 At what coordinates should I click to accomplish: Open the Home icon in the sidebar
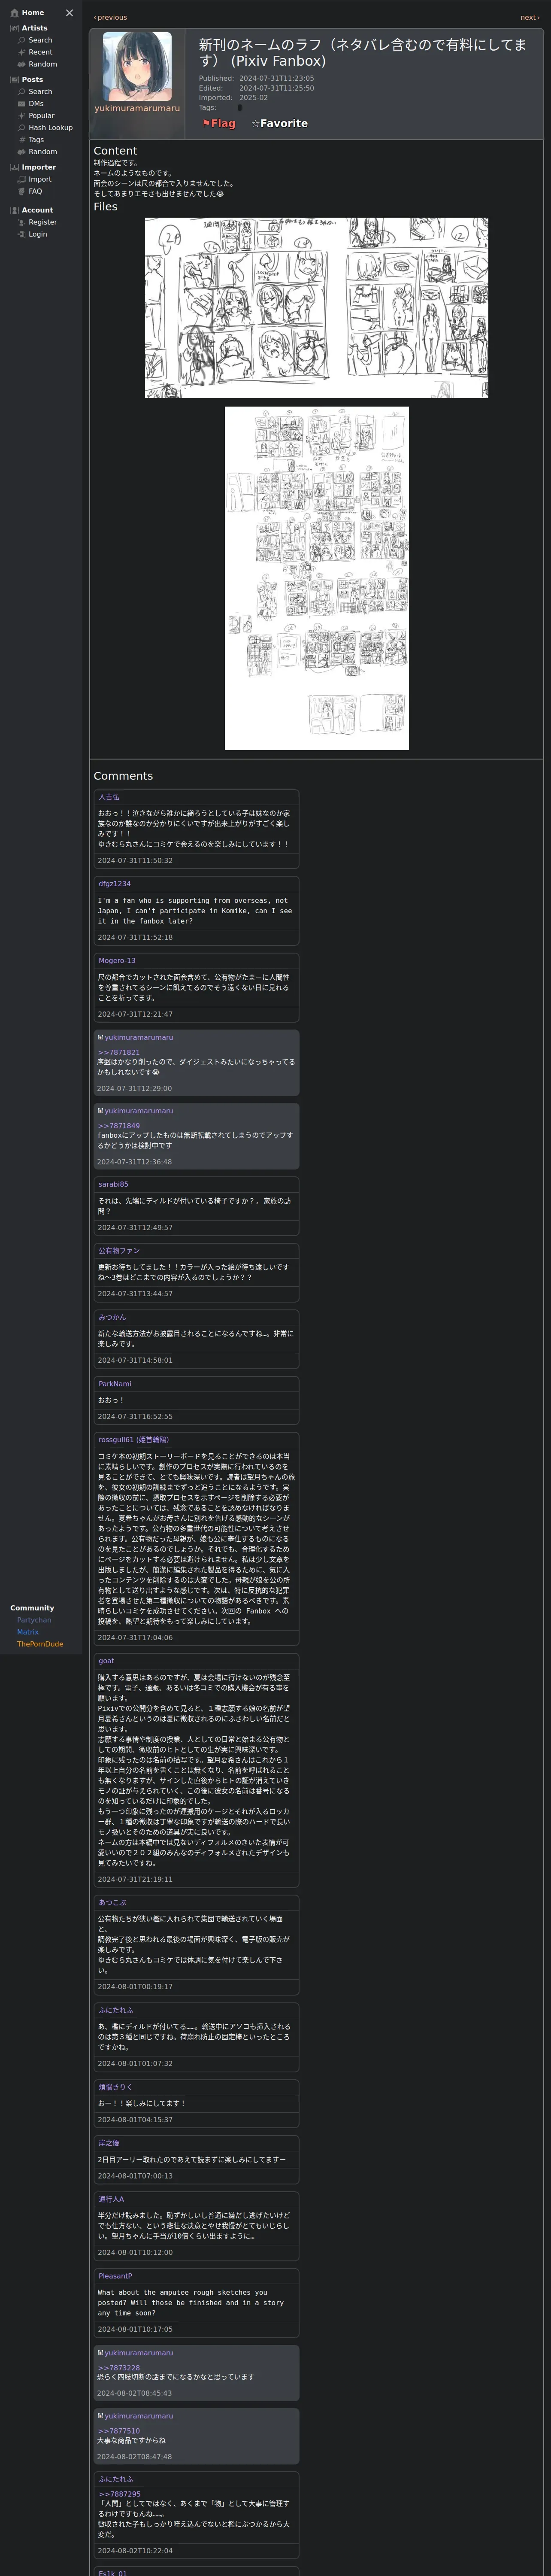tap(15, 13)
